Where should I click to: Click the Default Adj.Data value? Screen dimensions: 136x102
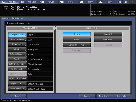point(40,89)
